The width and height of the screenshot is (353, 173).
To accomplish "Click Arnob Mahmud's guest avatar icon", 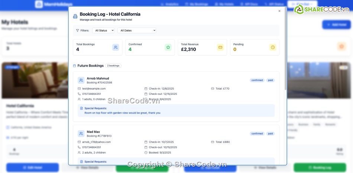I will (x=81, y=80).
